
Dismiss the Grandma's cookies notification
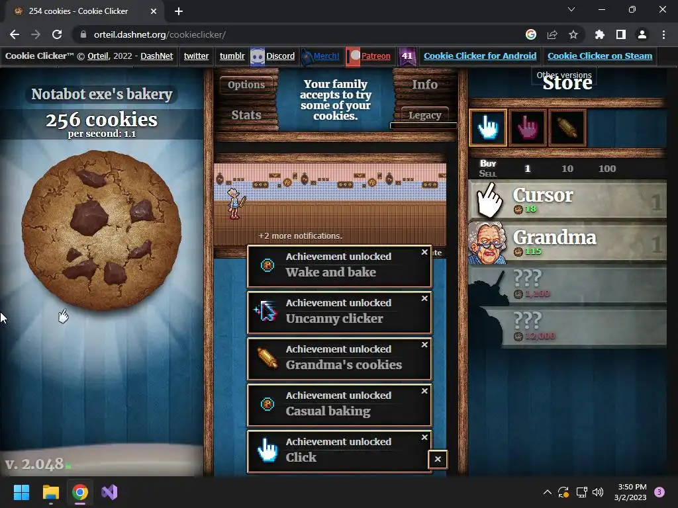(424, 345)
